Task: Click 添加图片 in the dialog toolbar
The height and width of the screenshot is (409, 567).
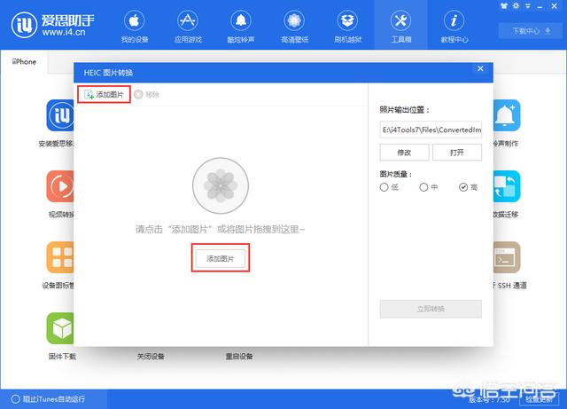Action: click(x=104, y=94)
